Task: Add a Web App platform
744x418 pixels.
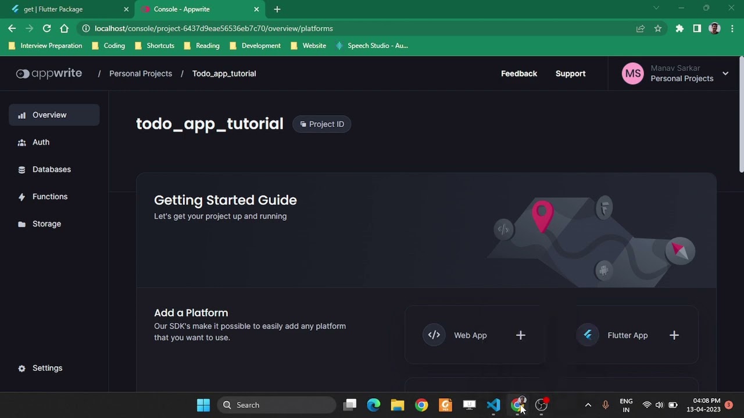Action: click(475, 335)
